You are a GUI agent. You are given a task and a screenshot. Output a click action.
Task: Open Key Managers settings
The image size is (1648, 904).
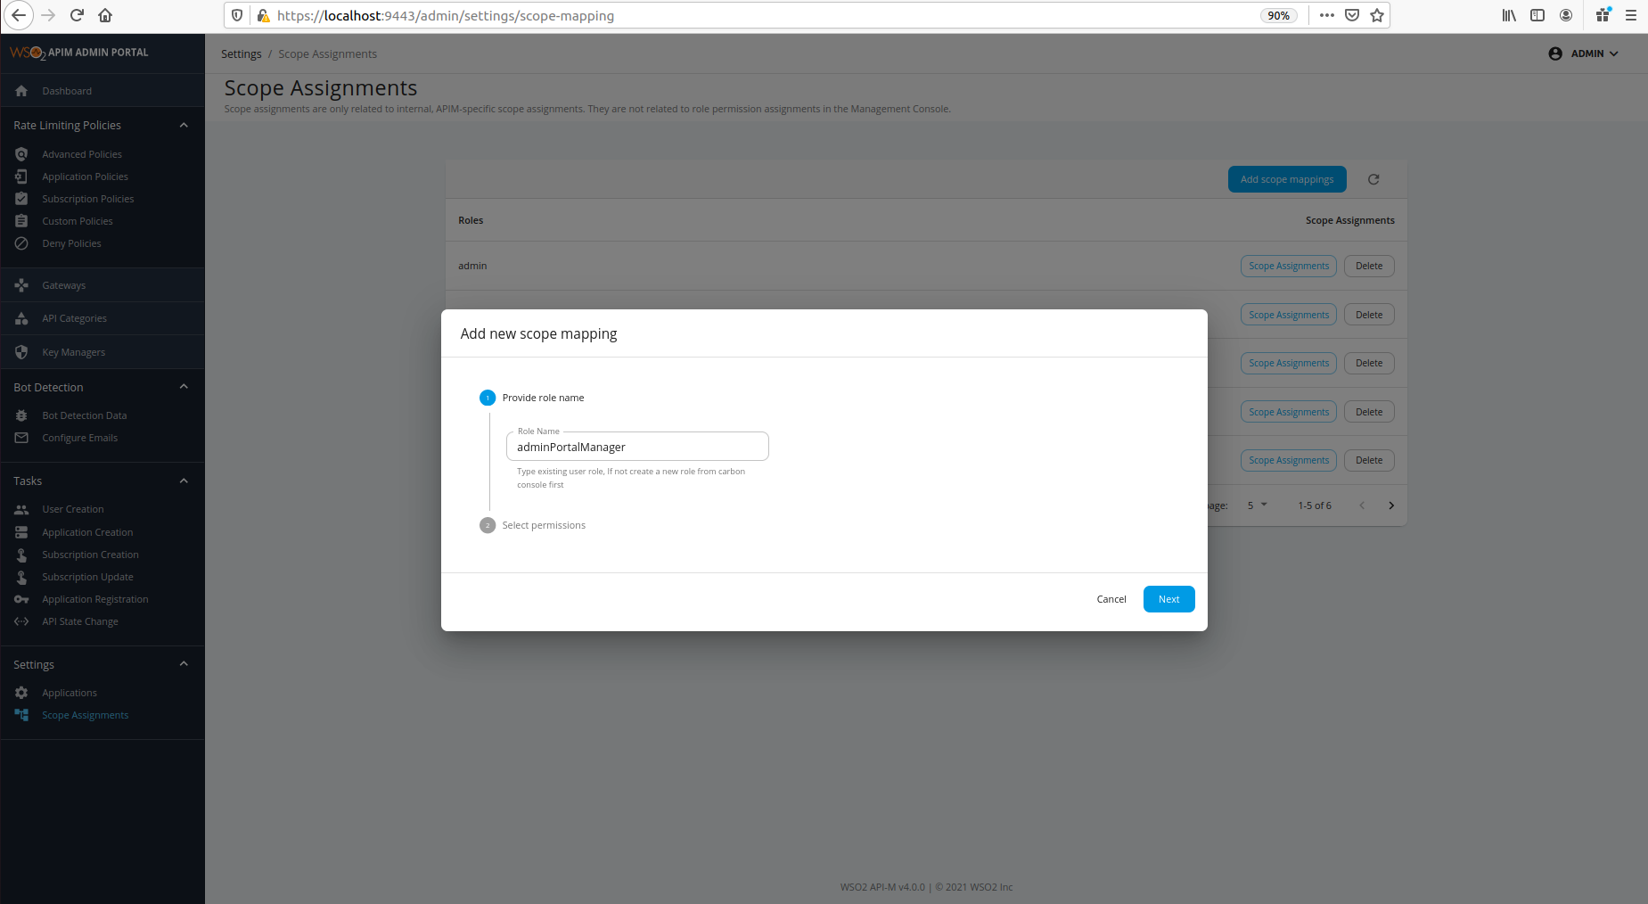pyautogui.click(x=72, y=351)
